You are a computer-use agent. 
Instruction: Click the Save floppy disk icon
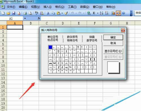[14, 13]
